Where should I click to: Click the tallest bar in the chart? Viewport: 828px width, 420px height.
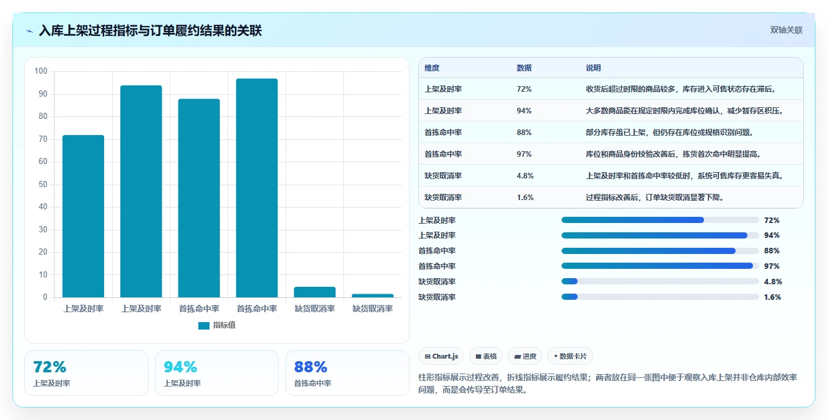[x=257, y=188]
